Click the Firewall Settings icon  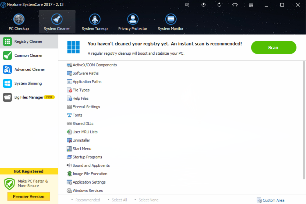[69, 107]
